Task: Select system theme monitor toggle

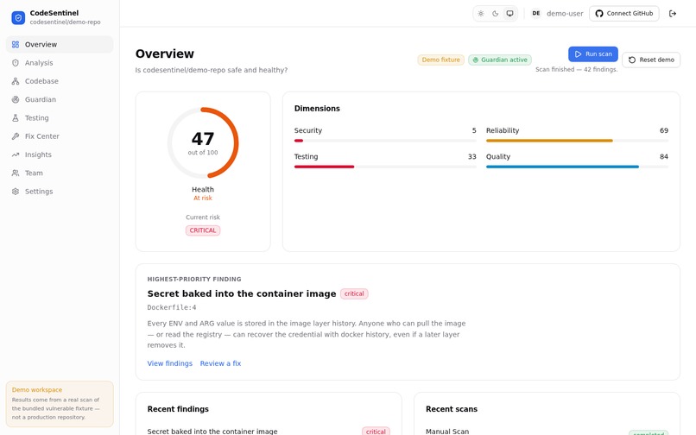Action: 510,13
